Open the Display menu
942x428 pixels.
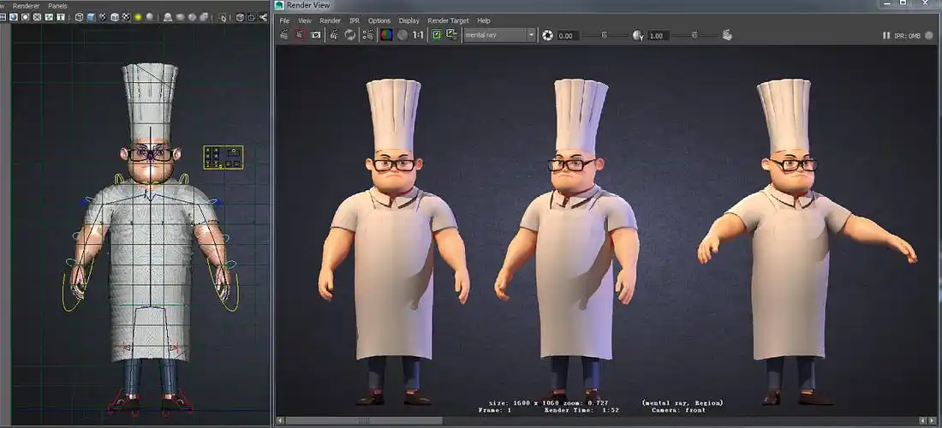tap(408, 21)
